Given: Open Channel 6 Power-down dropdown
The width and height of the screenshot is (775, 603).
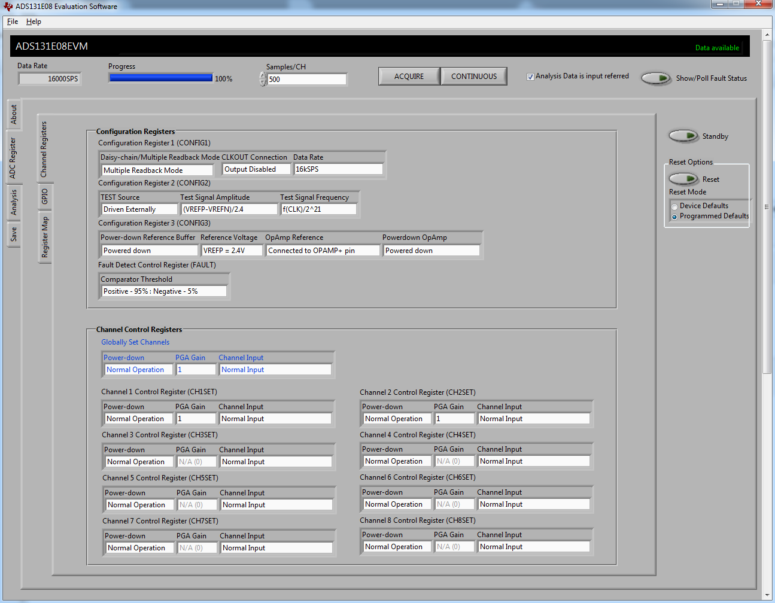Looking at the screenshot, I should pyautogui.click(x=397, y=504).
